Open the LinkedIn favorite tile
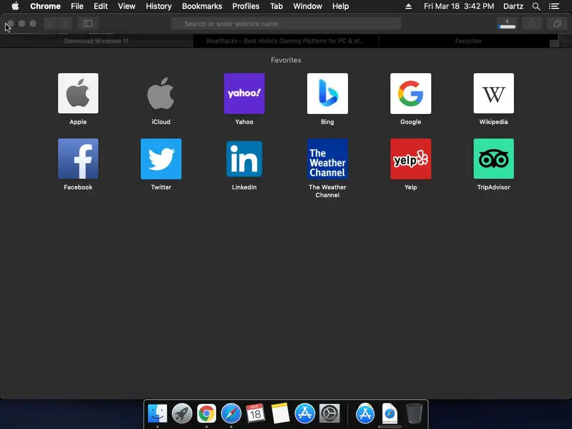Image resolution: width=572 pixels, height=429 pixels. pyautogui.click(x=244, y=159)
